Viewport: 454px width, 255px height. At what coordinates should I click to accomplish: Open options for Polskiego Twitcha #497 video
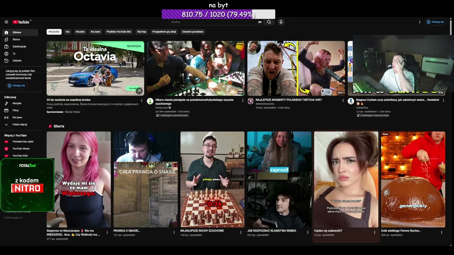pos(343,101)
